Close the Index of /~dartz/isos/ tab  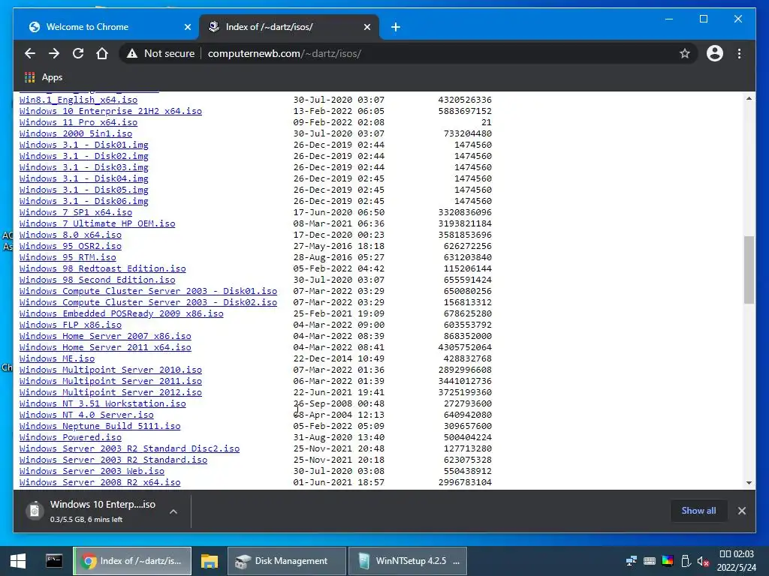tap(366, 27)
